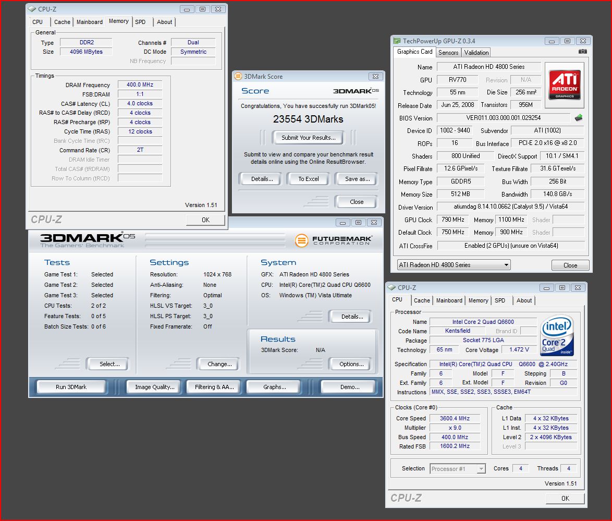612x521 pixels.
Task: Open the About tab in memory CPU-Z window
Action: click(164, 22)
